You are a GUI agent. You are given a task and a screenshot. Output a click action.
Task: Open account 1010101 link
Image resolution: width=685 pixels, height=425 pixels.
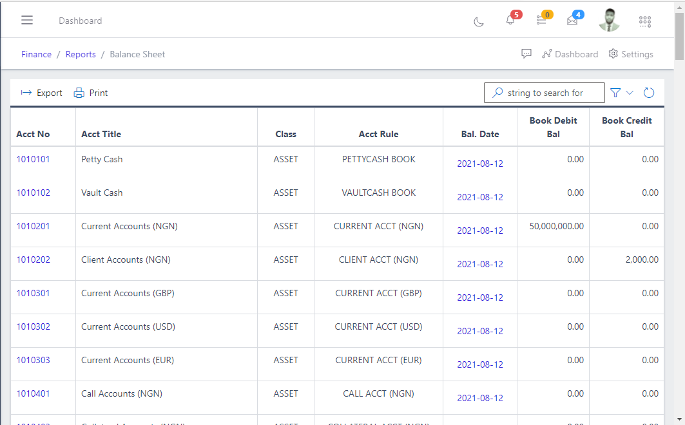click(33, 159)
